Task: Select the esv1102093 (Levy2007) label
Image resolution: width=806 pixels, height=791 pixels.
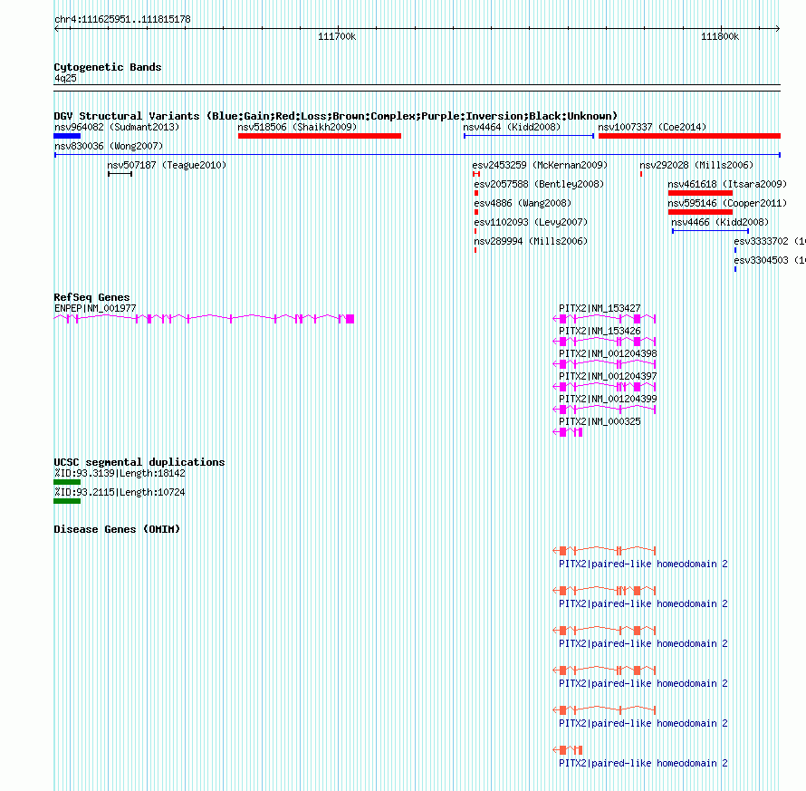Action: click(x=531, y=222)
